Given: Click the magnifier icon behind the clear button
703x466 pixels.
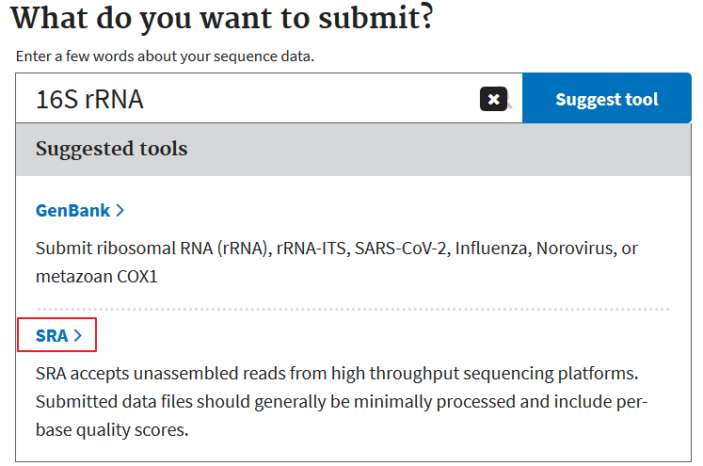Looking at the screenshot, I should pyautogui.click(x=510, y=105).
